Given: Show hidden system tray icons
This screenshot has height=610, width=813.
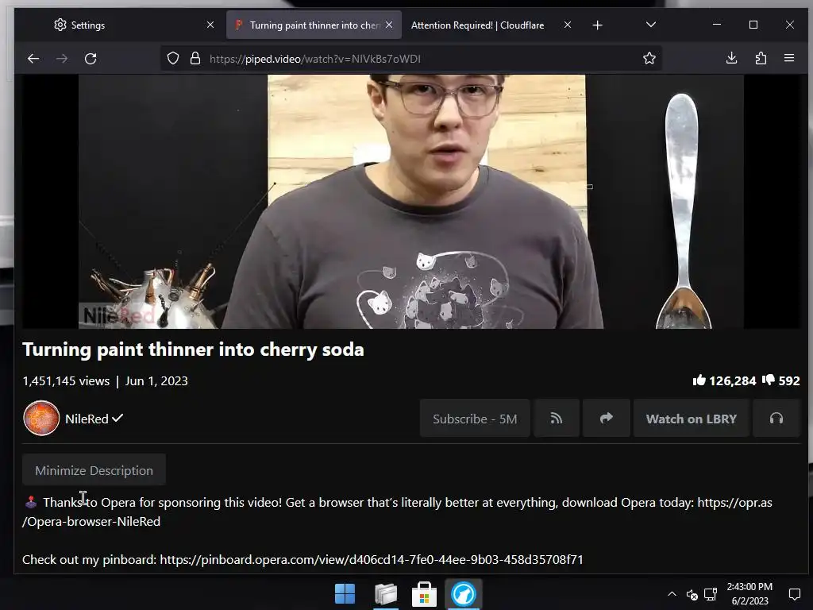Looking at the screenshot, I should (672, 594).
